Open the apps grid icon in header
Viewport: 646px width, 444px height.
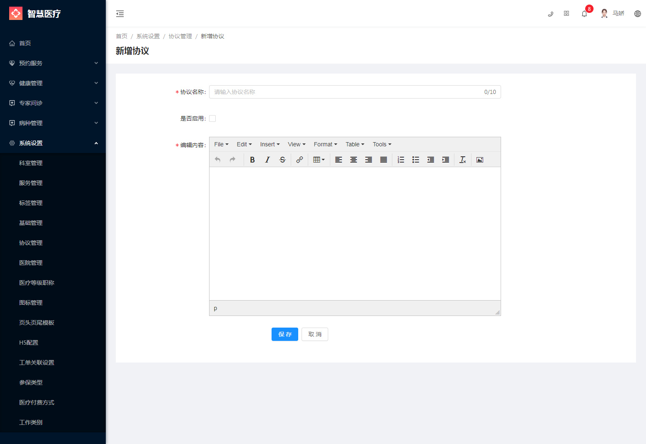tap(566, 14)
